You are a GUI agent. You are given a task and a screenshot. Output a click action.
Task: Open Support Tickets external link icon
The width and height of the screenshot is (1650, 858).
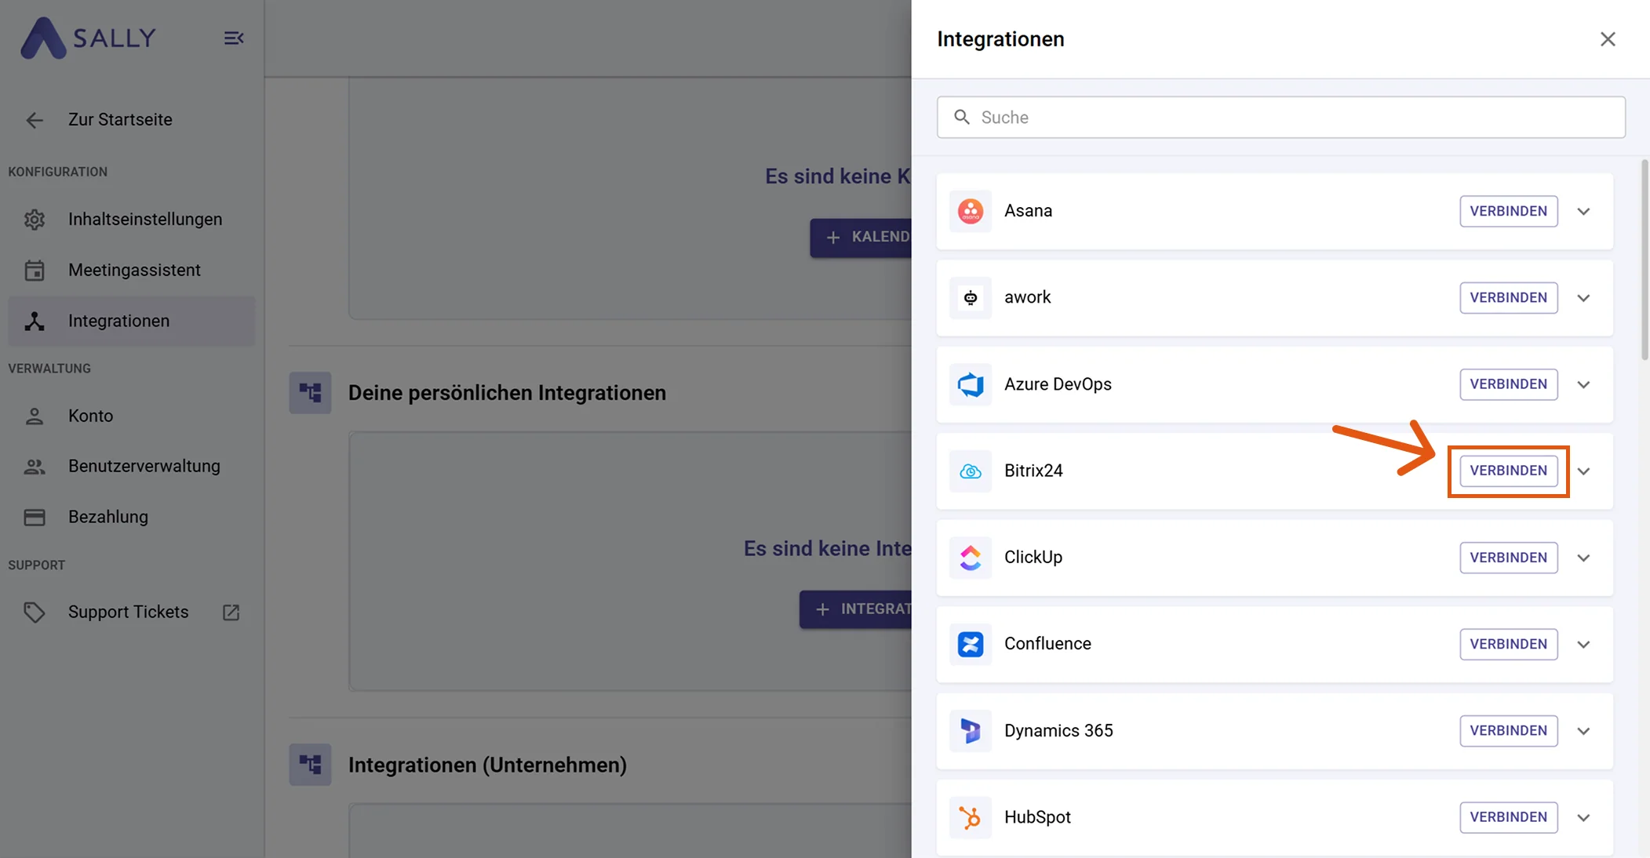tap(231, 612)
